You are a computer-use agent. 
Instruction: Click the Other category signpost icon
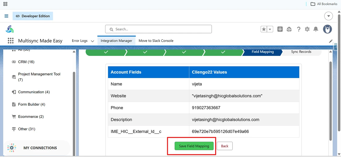tap(14, 129)
